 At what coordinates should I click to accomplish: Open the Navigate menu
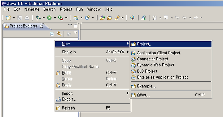point(32,9)
